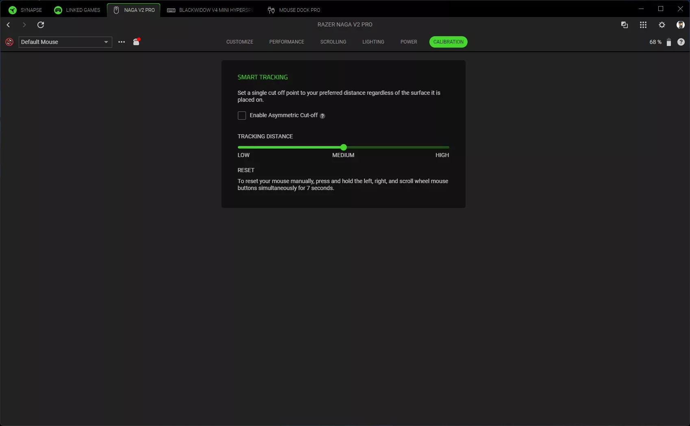Open the profile options three-dot menu
690x426 pixels.
pos(122,42)
